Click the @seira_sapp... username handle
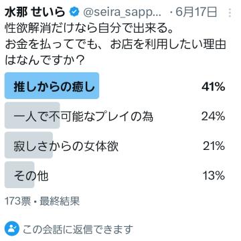 (x=122, y=13)
